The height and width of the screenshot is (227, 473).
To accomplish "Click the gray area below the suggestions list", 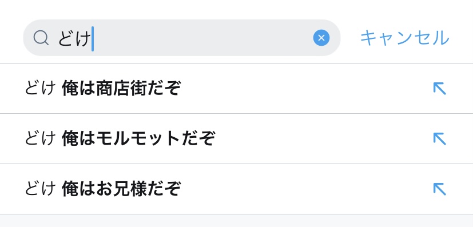I will coord(237,221).
